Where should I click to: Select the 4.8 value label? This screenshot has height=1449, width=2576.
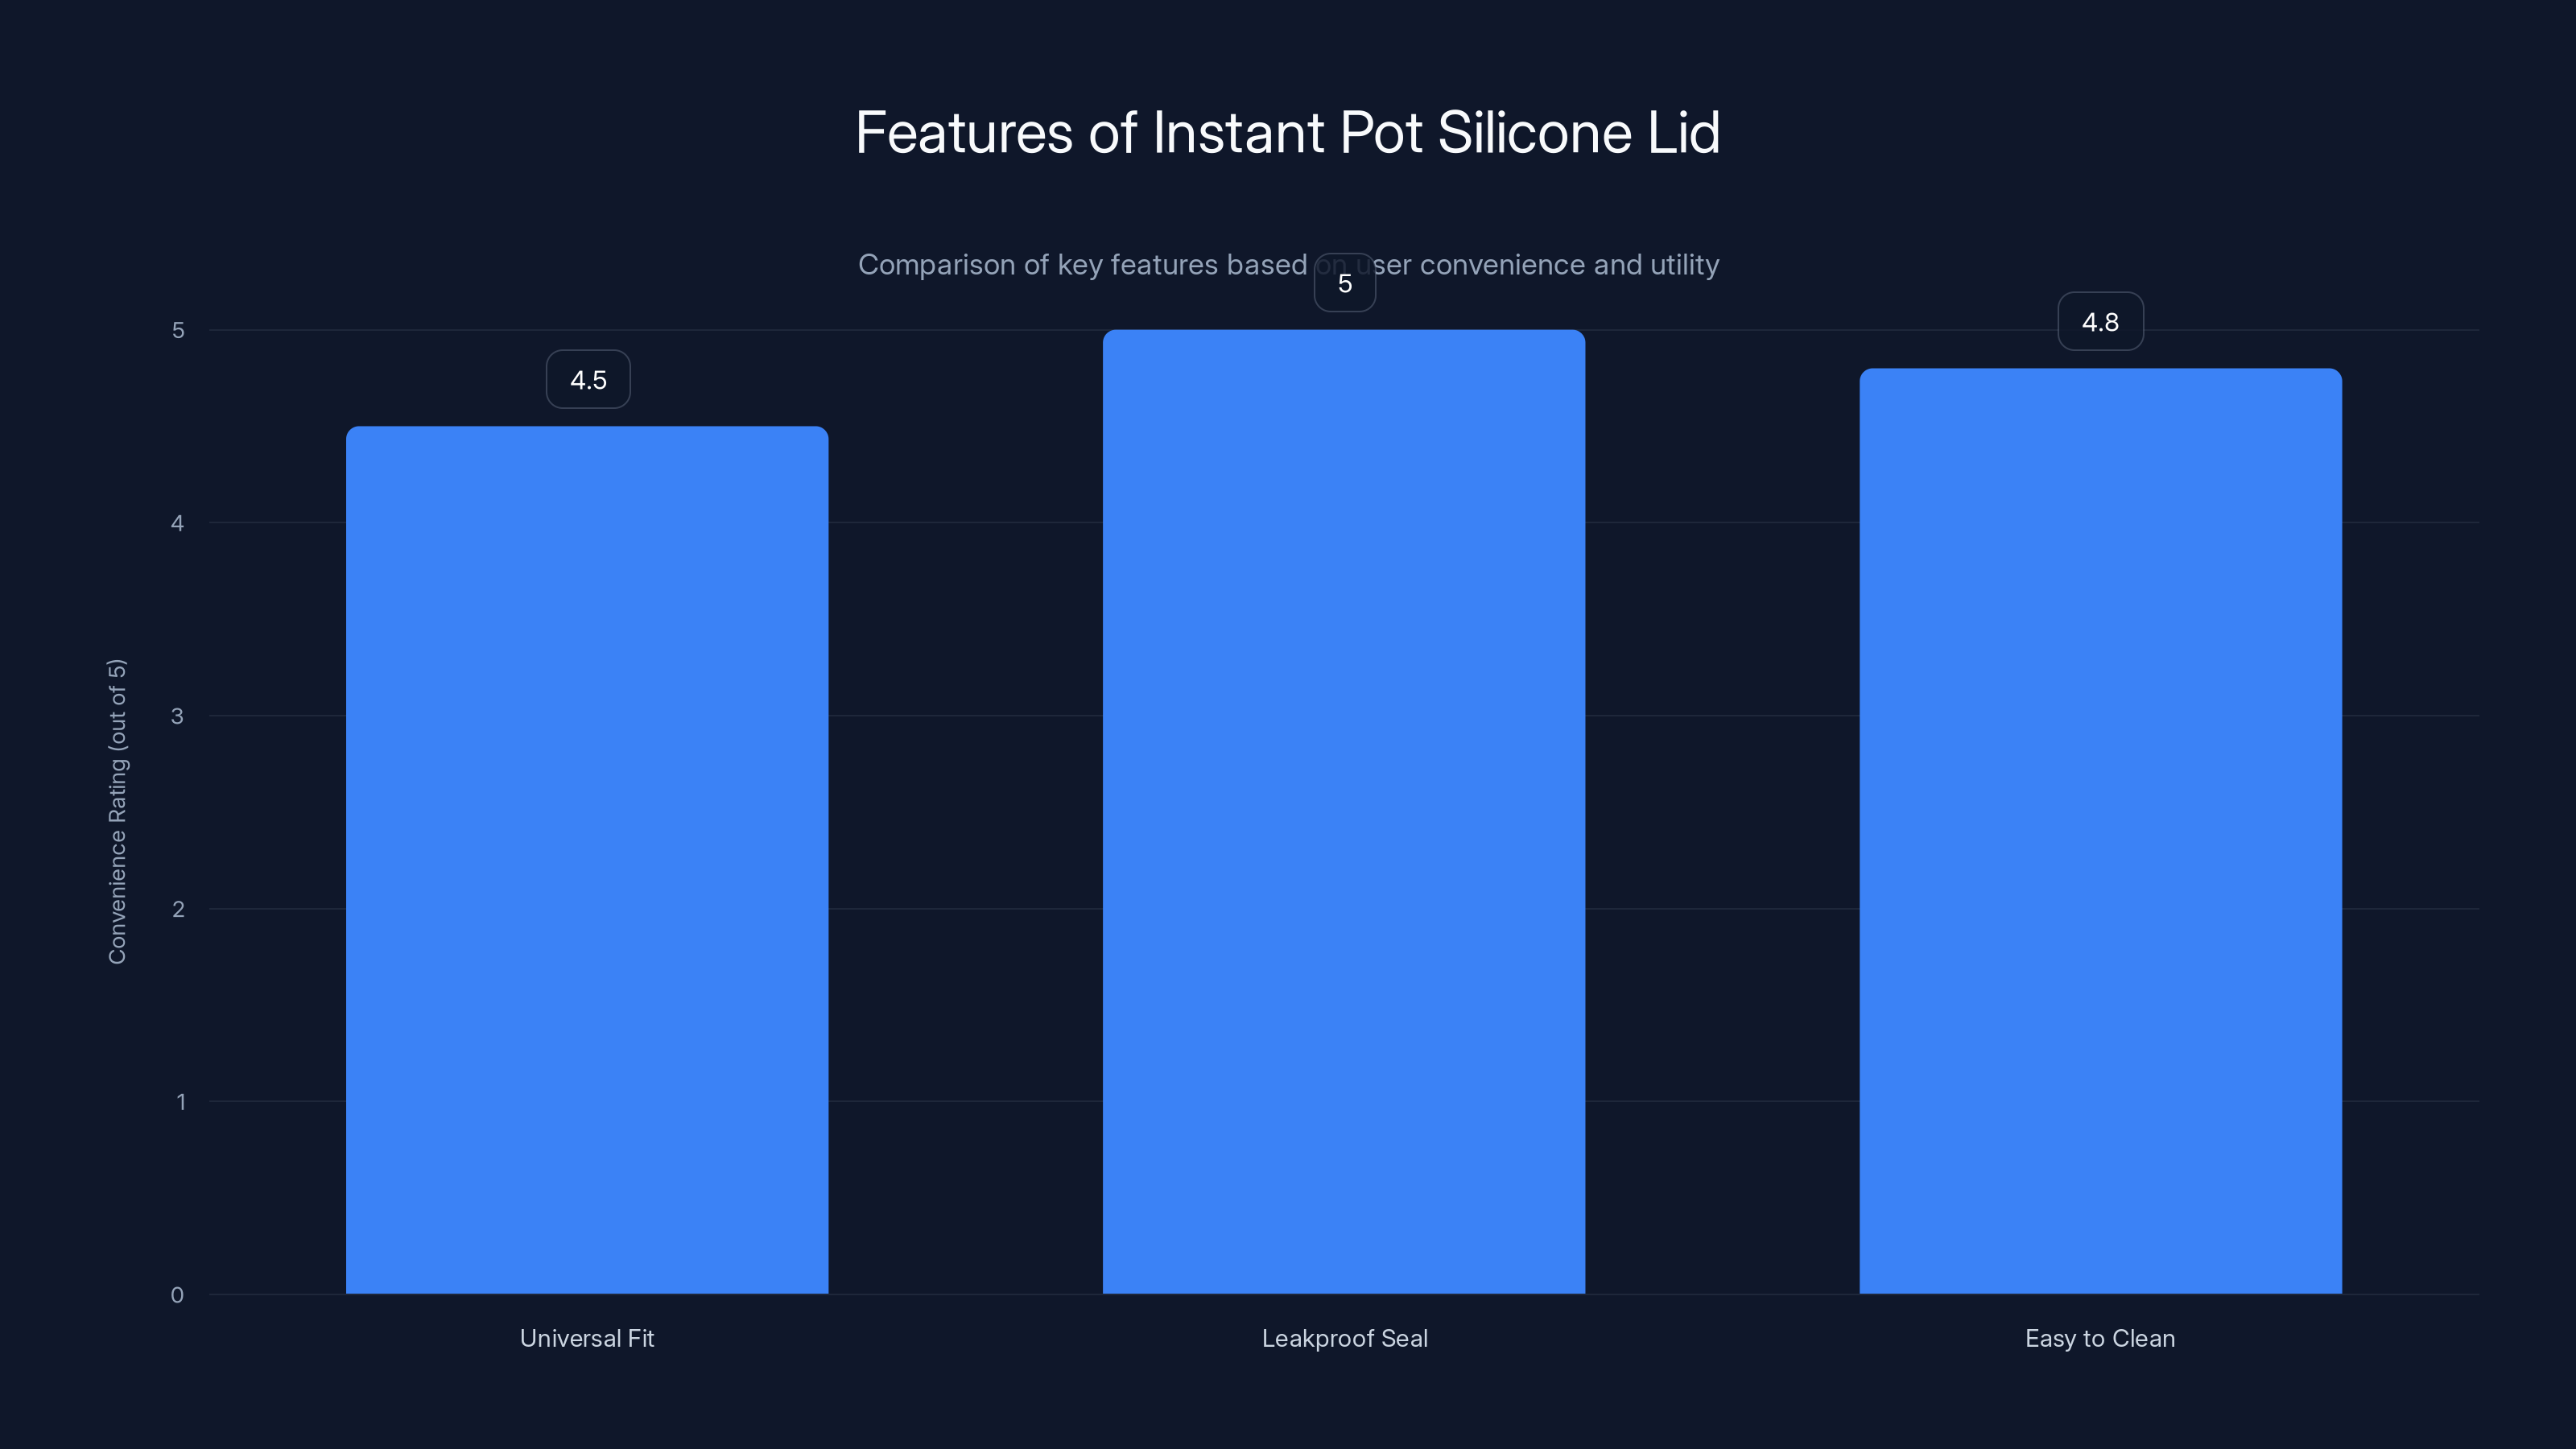point(2100,321)
